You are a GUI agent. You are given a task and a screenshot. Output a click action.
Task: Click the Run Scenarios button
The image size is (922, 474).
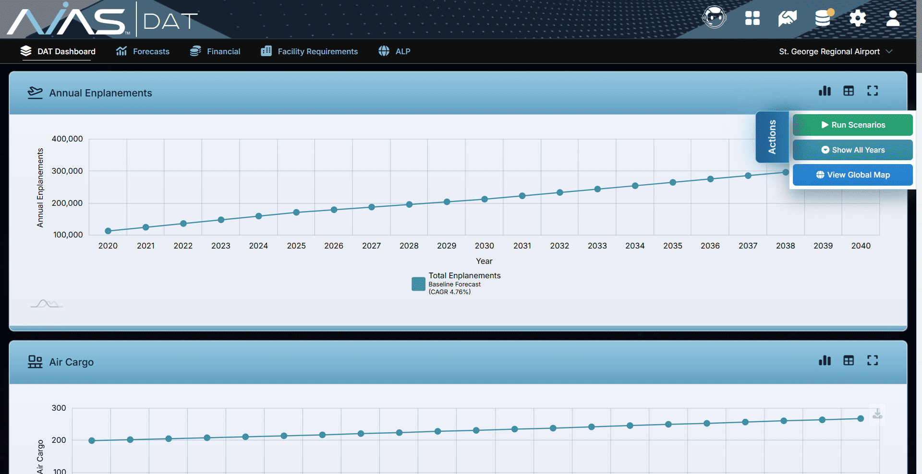tap(853, 125)
